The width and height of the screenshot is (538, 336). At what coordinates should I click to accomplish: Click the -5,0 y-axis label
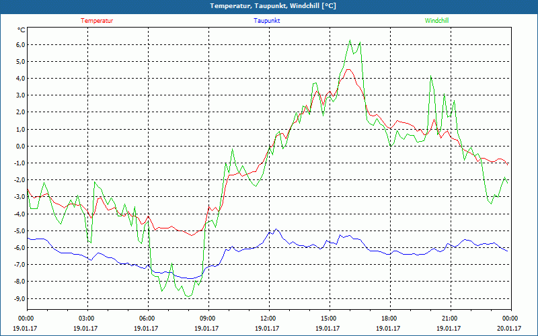20,230
